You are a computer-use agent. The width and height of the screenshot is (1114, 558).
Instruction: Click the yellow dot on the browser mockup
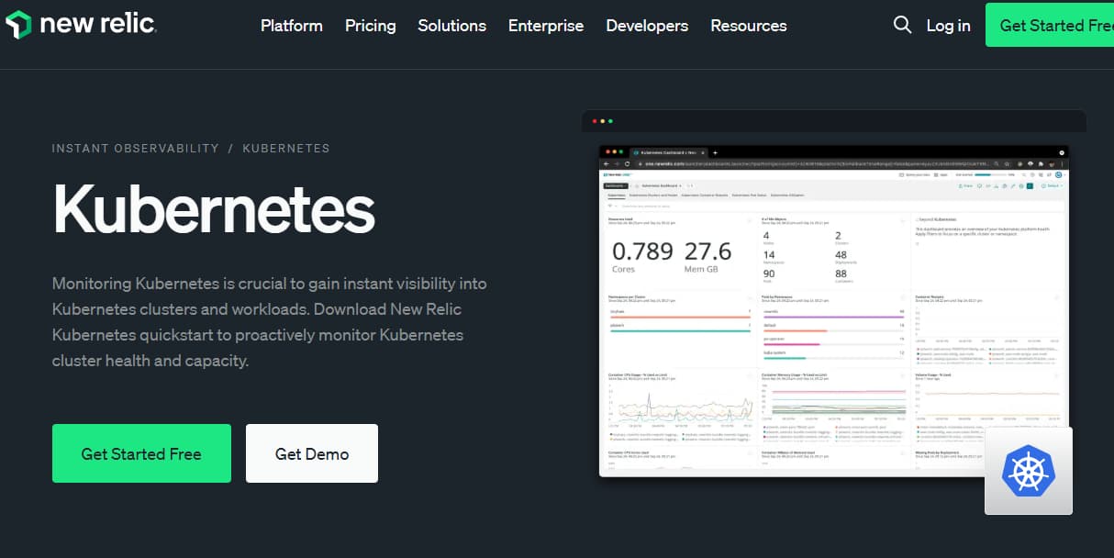[x=603, y=121]
